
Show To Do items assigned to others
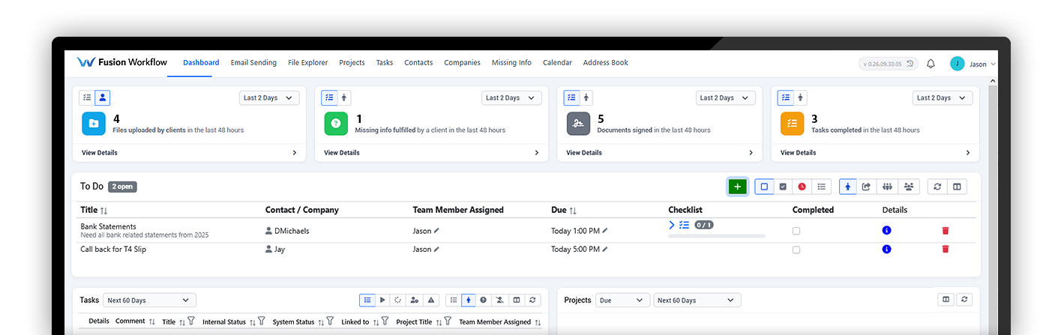point(867,187)
